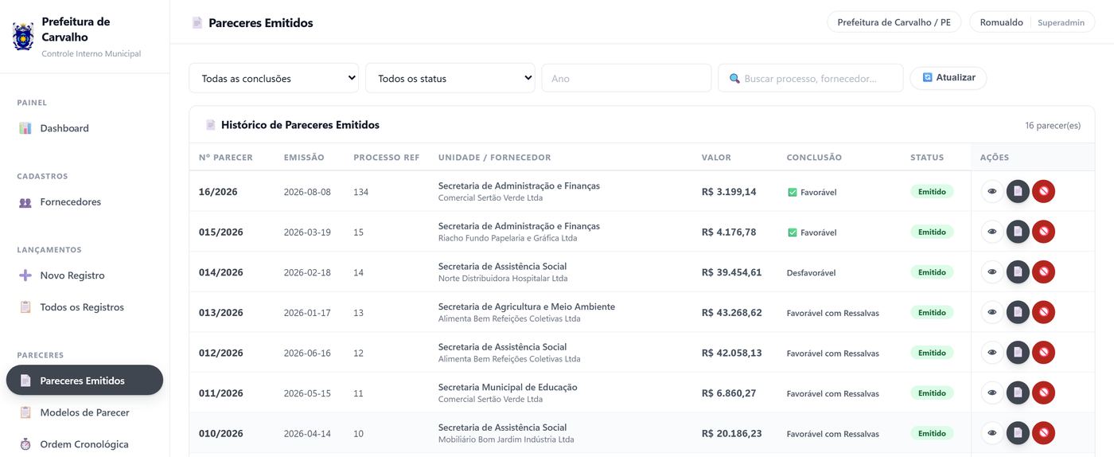Screen dimensions: 1114x457
Task: Open the Romualdo Superadmin user pill
Action: coord(1032,22)
